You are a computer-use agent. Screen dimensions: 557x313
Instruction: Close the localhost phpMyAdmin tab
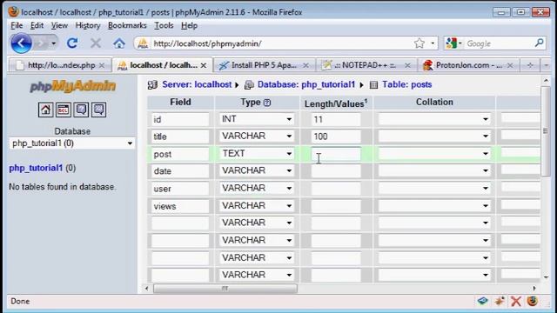point(204,66)
